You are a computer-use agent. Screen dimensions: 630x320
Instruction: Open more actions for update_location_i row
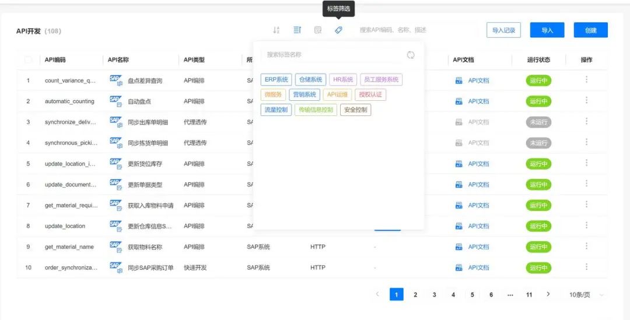(587, 163)
